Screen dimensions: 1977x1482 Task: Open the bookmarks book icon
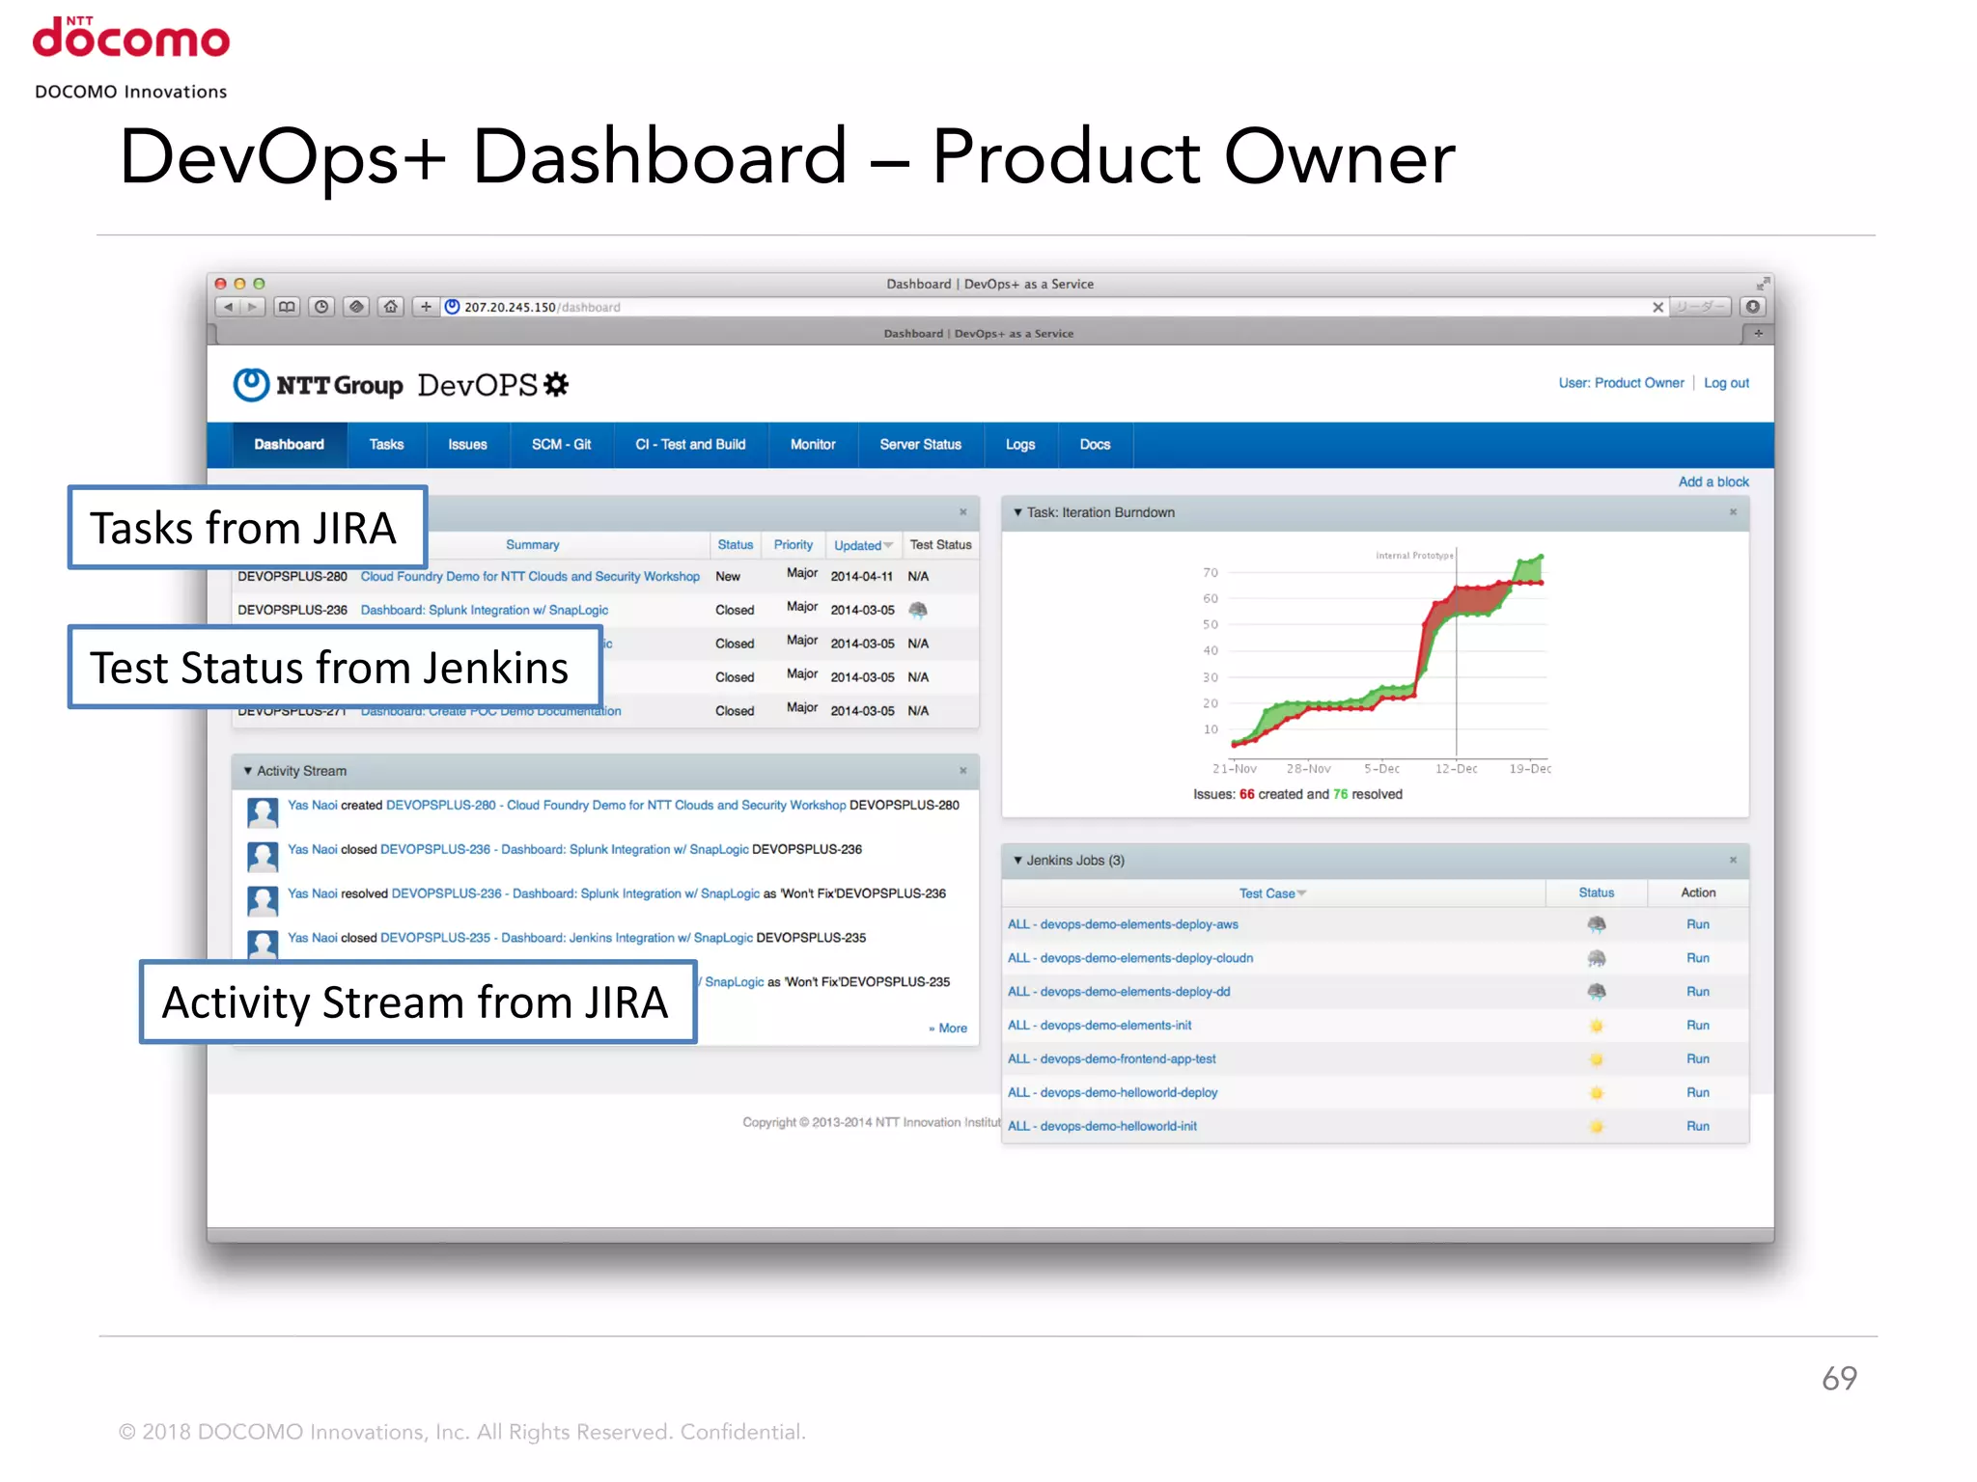click(x=287, y=307)
